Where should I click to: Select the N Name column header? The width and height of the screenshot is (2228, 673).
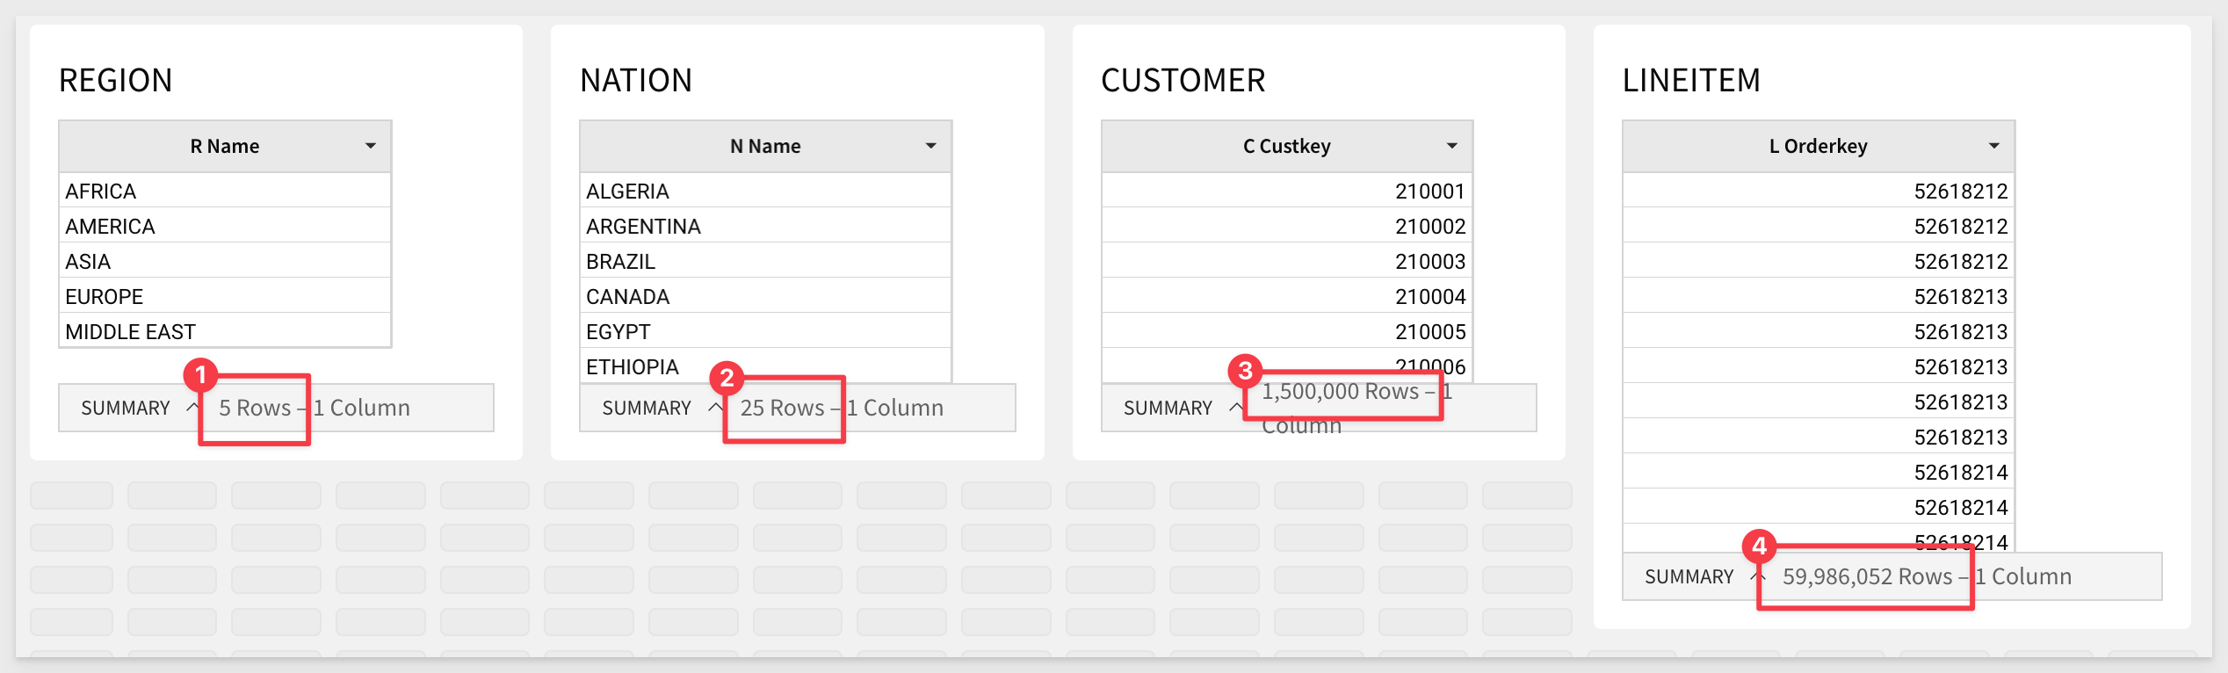(765, 146)
